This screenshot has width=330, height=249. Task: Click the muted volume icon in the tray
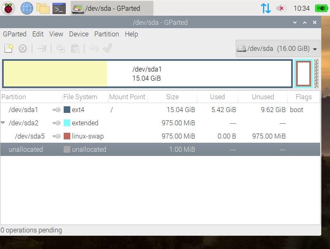coord(280,8)
